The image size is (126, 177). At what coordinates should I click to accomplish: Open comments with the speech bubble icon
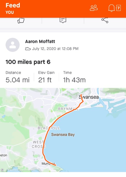(63, 20)
